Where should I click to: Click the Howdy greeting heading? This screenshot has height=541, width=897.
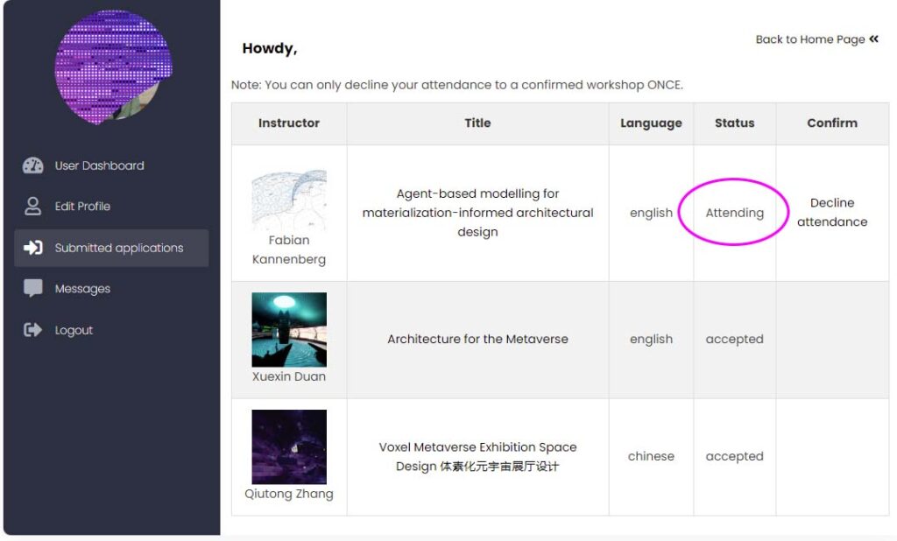pos(270,49)
